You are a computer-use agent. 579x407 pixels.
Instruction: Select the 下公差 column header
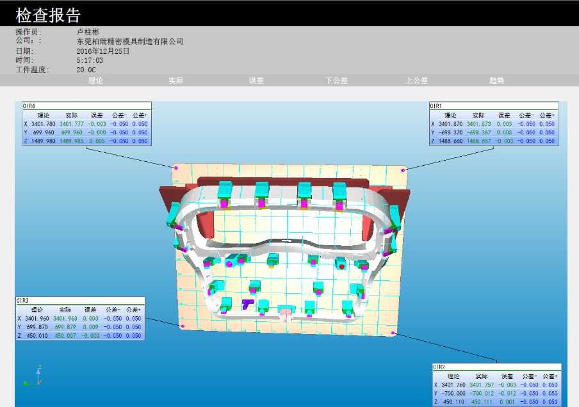click(336, 81)
